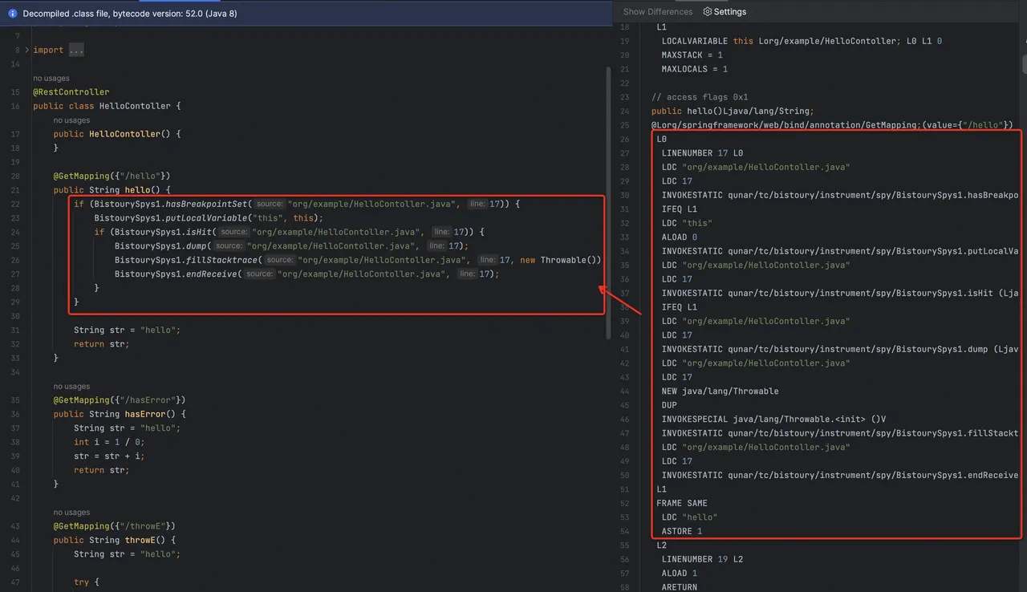Click the INVOKESPECIAL Throwable.<init> instruction

(x=773, y=420)
